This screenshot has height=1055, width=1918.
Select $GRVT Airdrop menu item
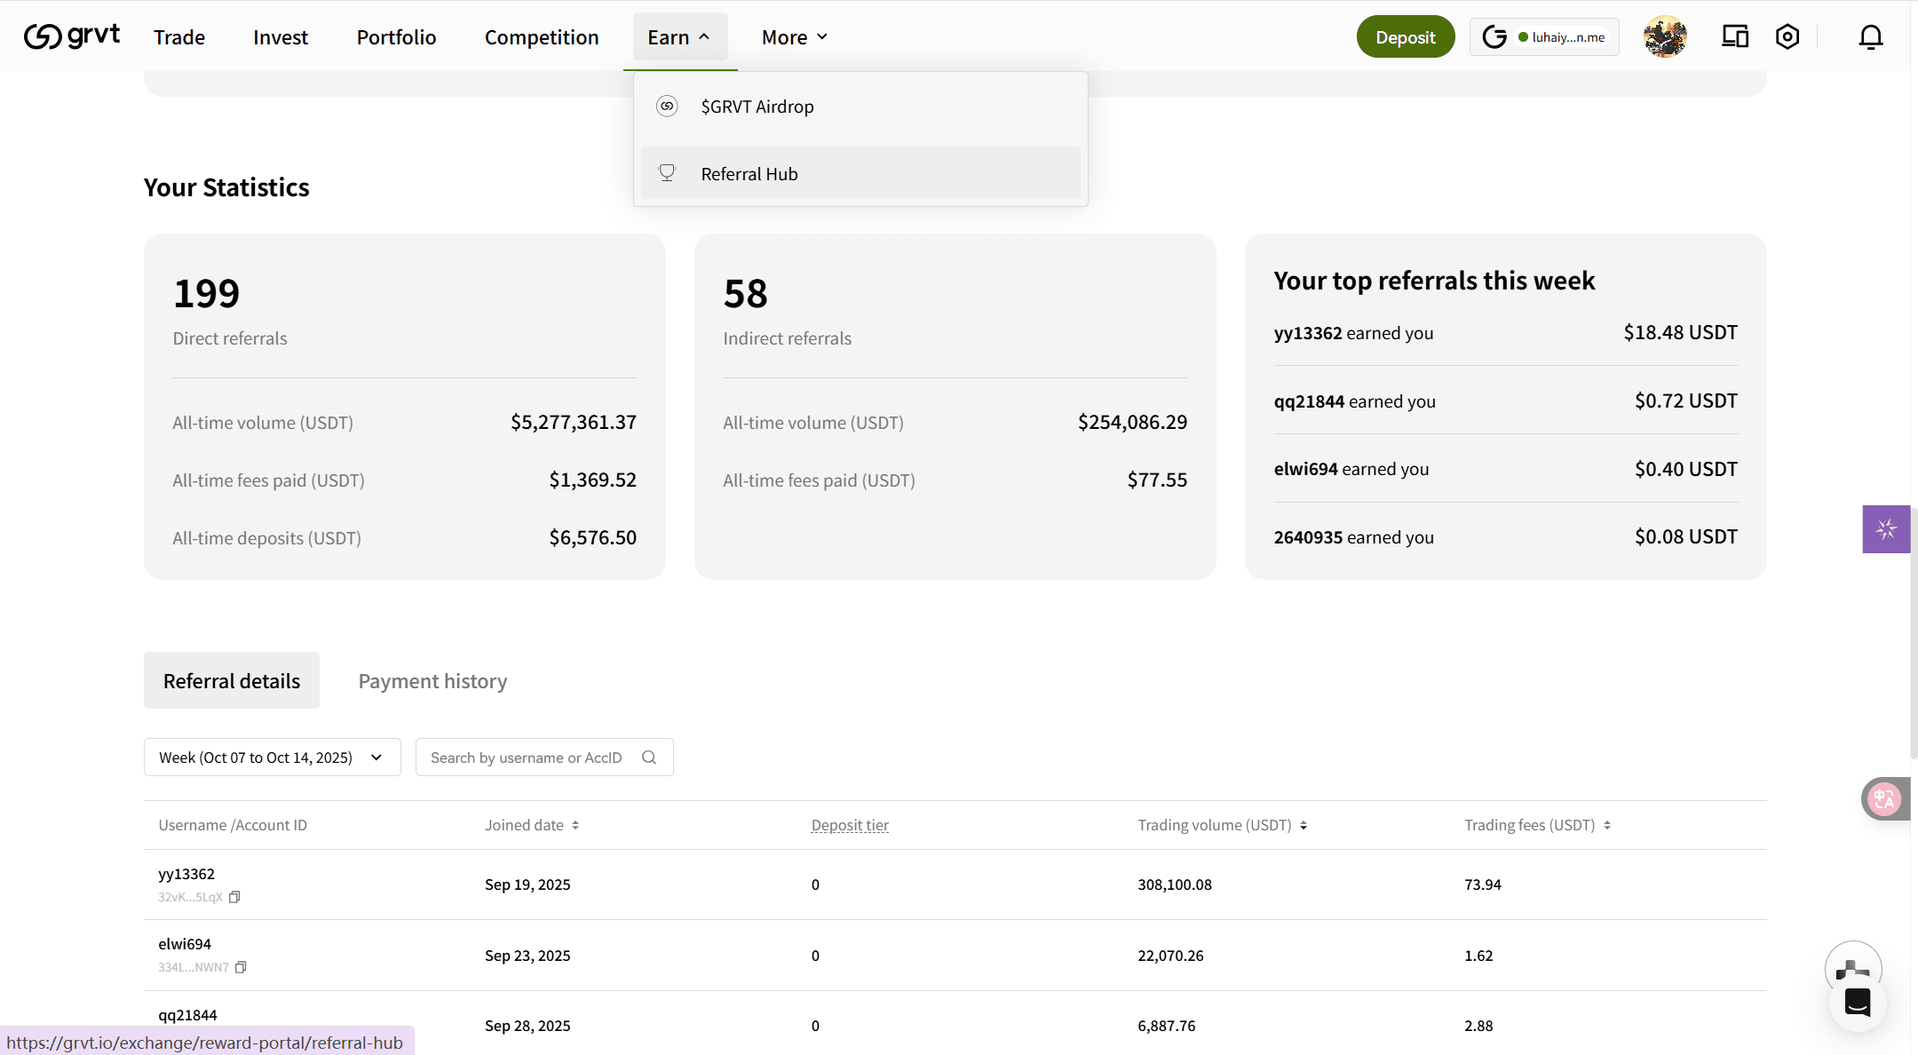click(x=757, y=107)
